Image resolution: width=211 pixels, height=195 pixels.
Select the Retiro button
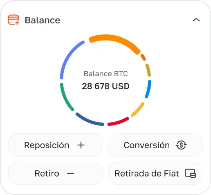56,173
